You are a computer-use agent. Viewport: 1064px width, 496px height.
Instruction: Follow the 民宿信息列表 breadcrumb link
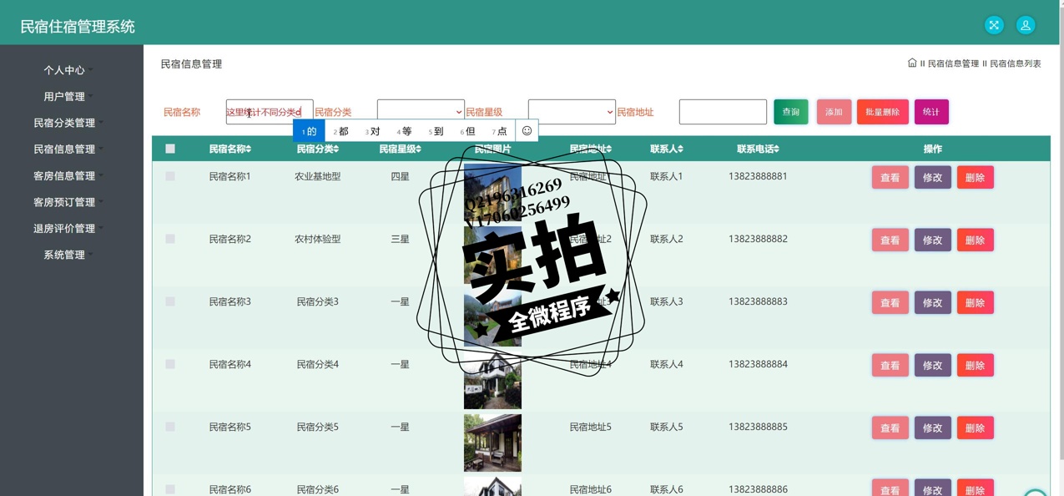click(x=1015, y=63)
